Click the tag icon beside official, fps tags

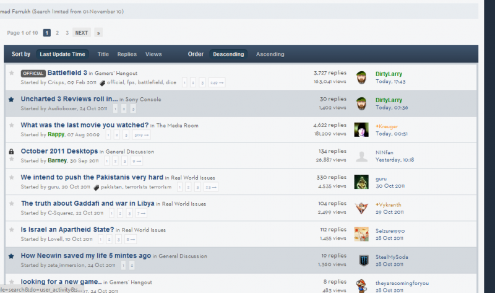pyautogui.click(x=103, y=83)
